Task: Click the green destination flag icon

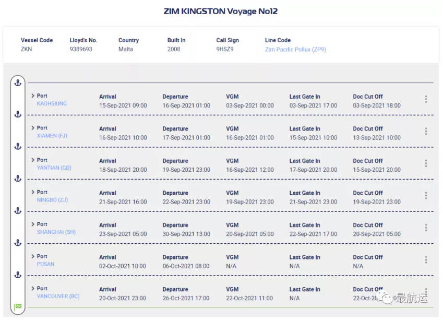Action: pyautogui.click(x=18, y=306)
